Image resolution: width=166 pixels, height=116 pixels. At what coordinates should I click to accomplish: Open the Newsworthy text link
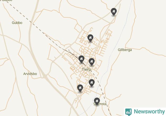149,112
